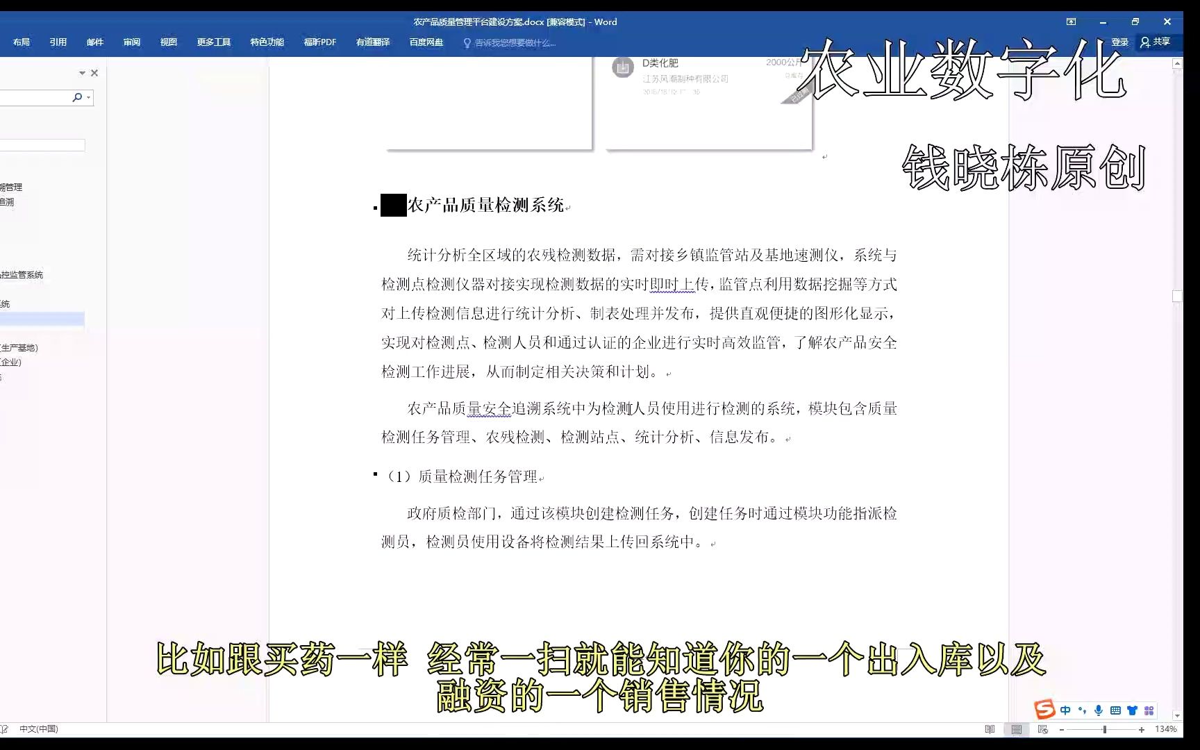Open navigation pane options dropdown arrow
The width and height of the screenshot is (1200, 750).
click(x=82, y=73)
